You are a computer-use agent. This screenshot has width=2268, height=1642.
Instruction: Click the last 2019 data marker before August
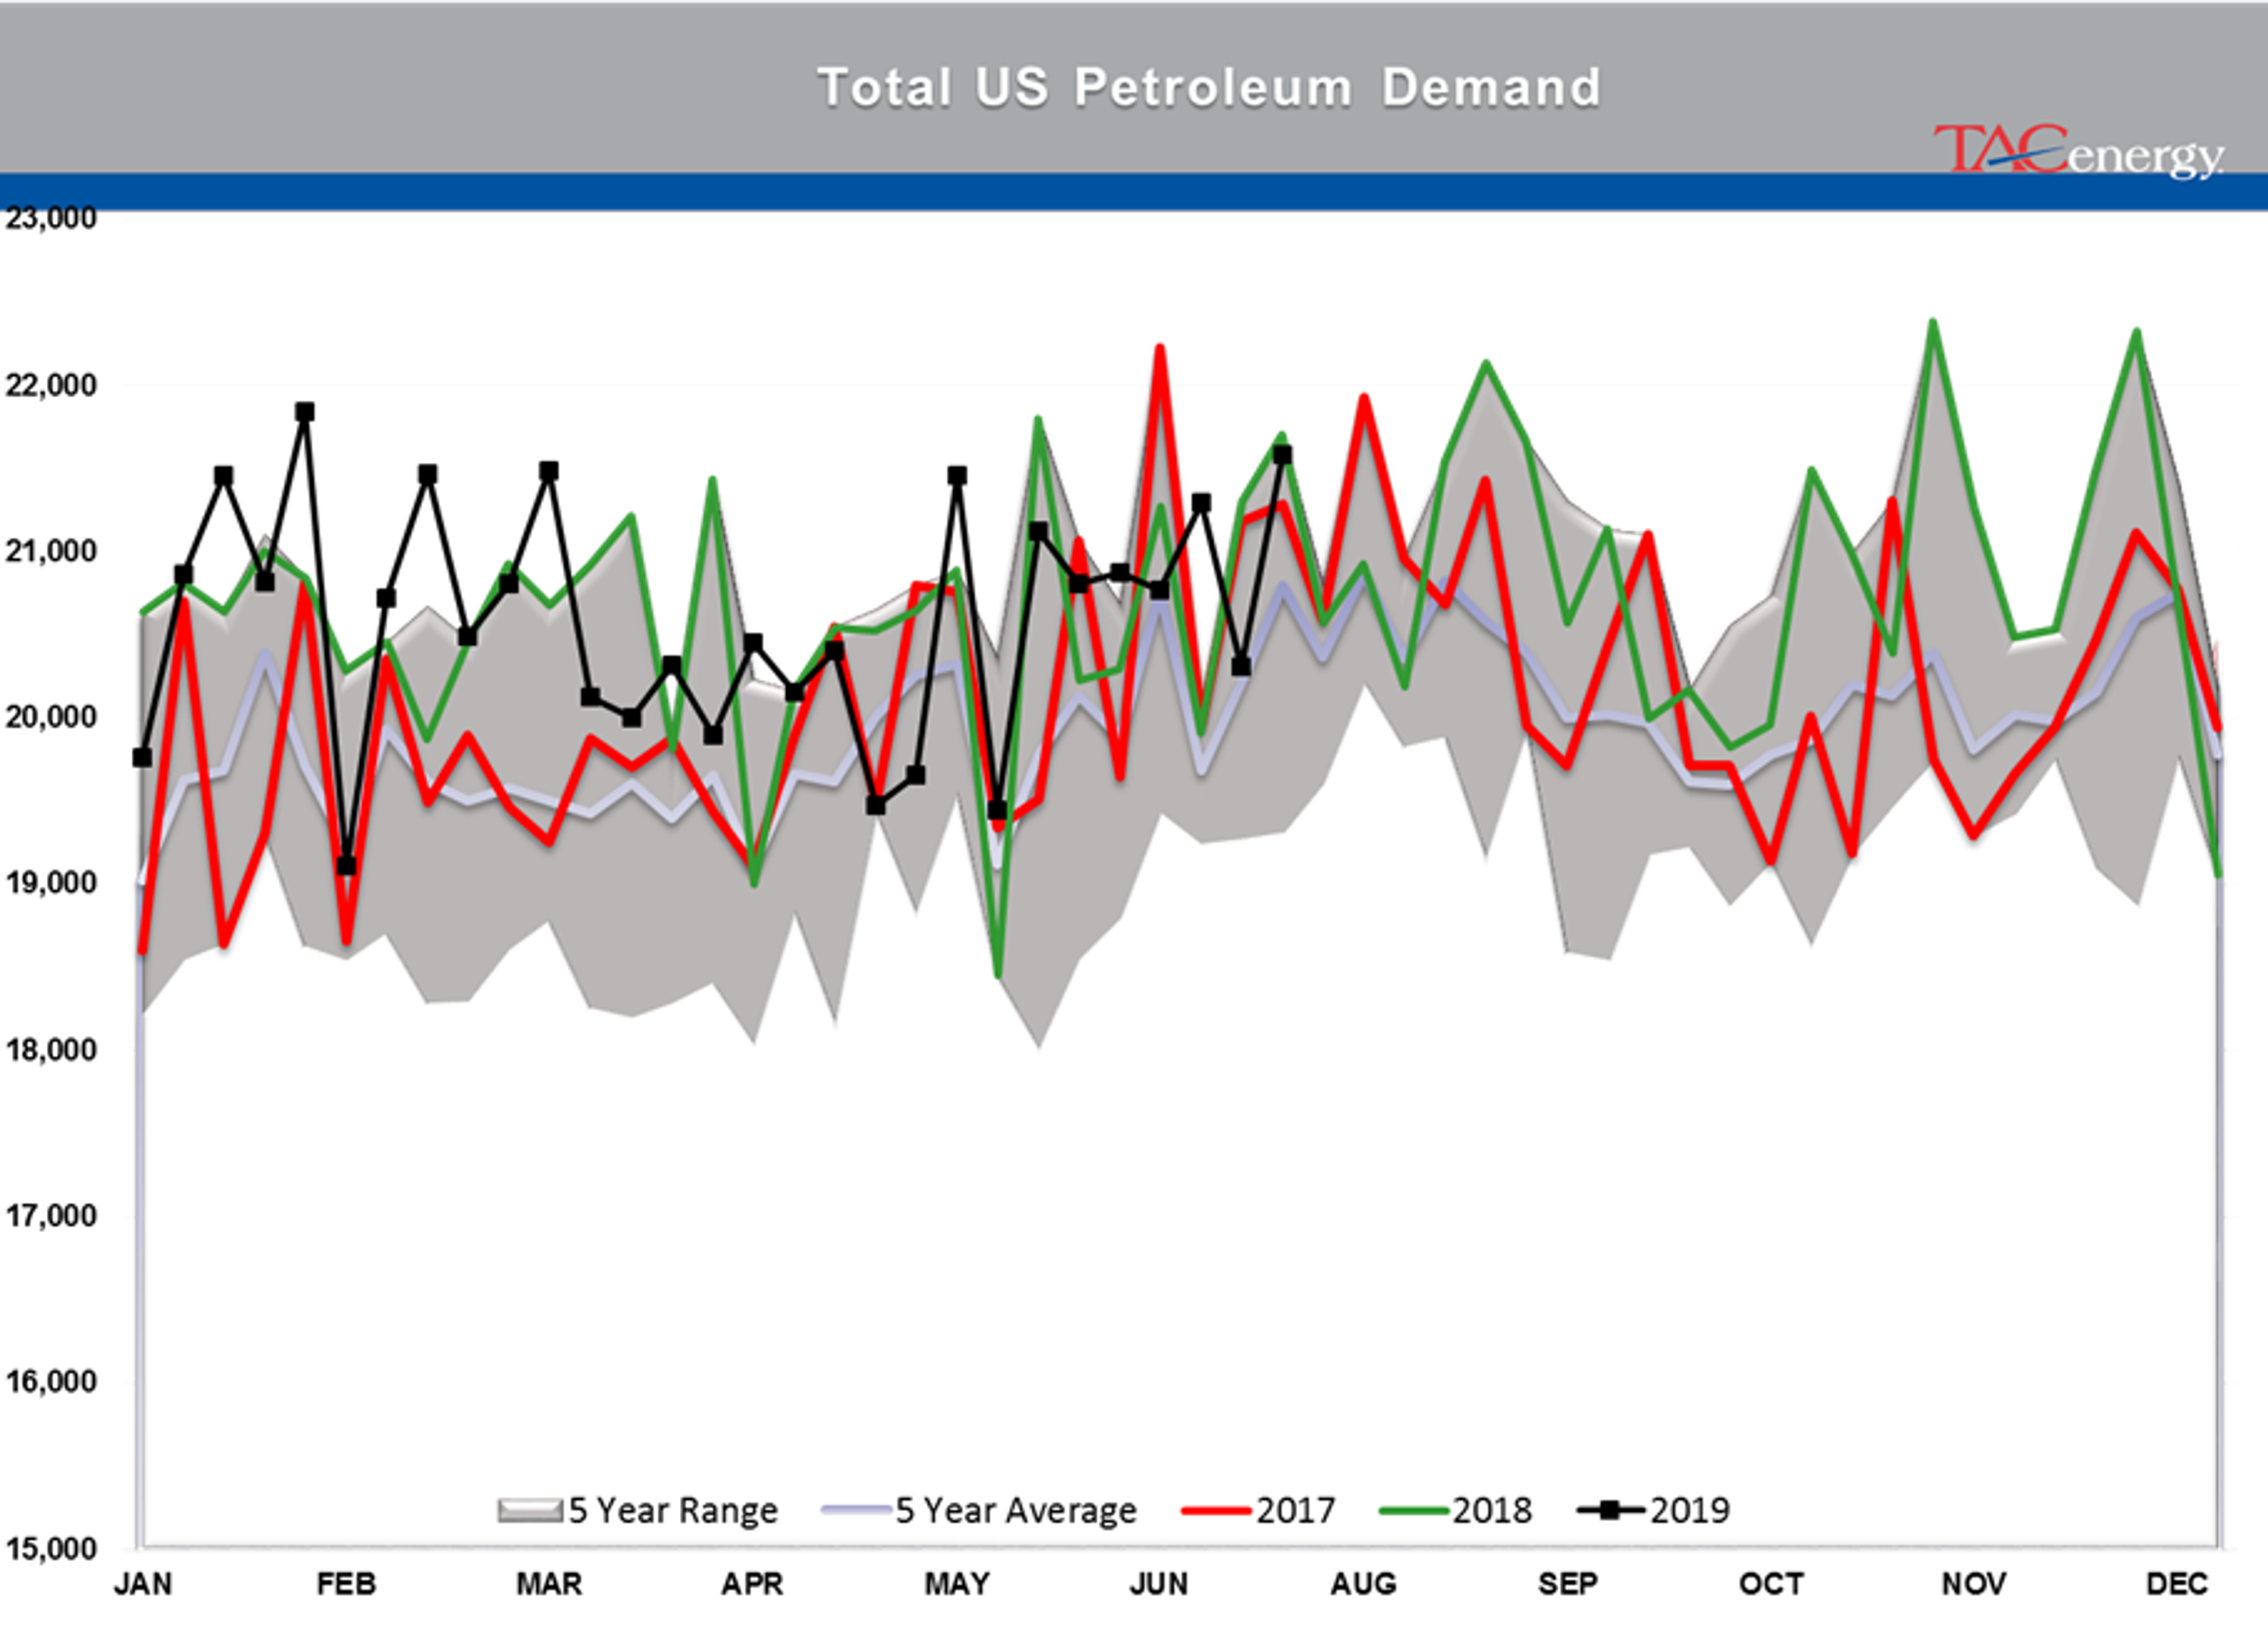point(1282,456)
